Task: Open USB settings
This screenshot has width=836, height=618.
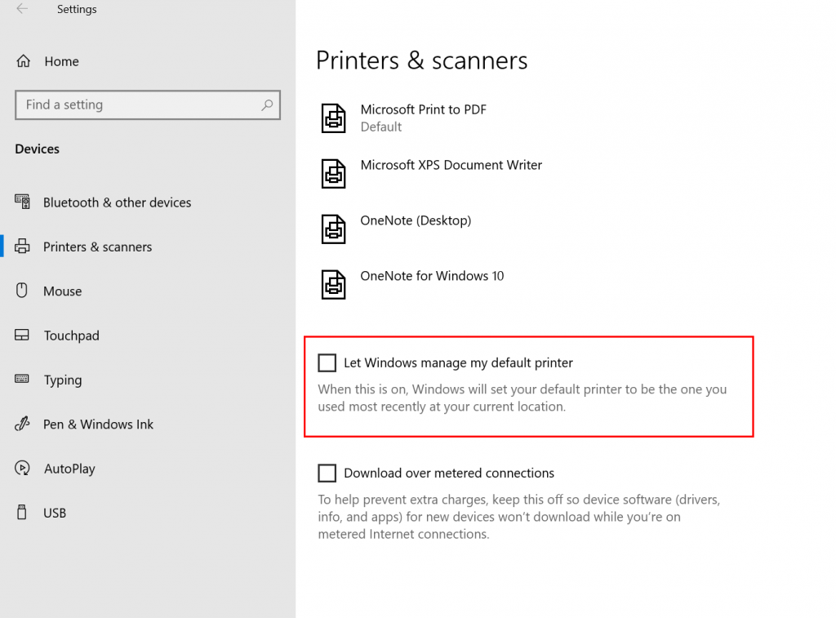Action: coord(55,513)
